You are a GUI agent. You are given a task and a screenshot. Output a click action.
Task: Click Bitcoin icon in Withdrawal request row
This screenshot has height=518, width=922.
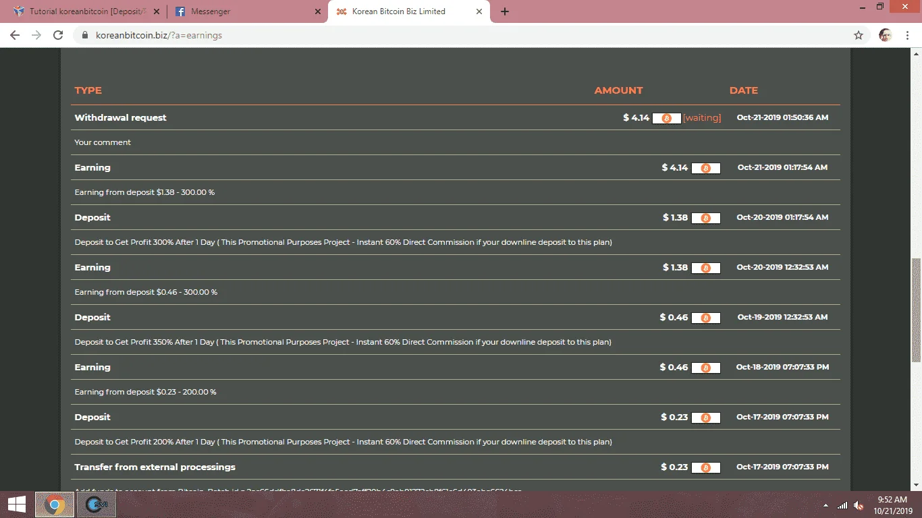tap(667, 118)
